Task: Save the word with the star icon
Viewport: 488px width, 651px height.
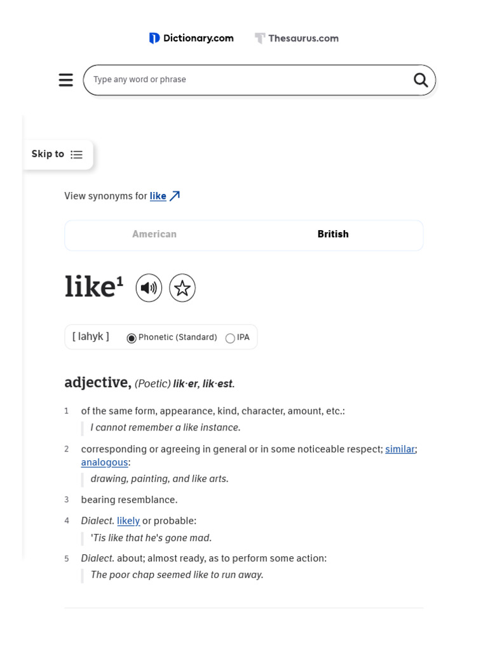Action: pos(182,289)
